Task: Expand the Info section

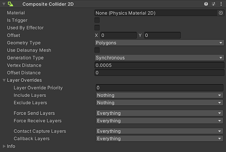Action: click(x=4, y=146)
